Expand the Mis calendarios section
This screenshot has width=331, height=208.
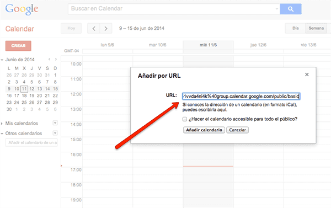(x=2, y=124)
